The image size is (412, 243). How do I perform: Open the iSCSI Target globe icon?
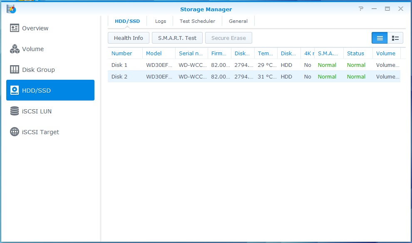(x=15, y=132)
